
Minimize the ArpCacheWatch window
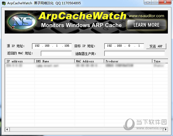148,2
